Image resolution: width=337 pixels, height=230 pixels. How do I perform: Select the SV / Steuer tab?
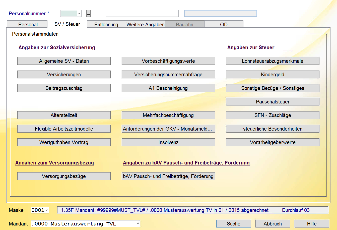(67, 24)
